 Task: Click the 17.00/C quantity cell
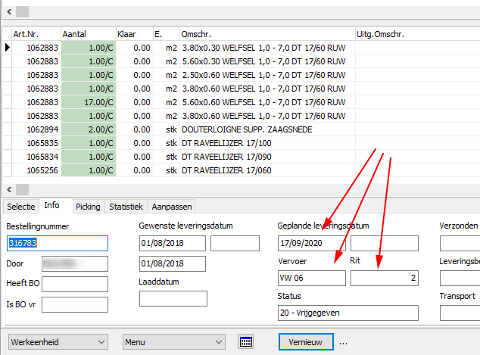(89, 102)
